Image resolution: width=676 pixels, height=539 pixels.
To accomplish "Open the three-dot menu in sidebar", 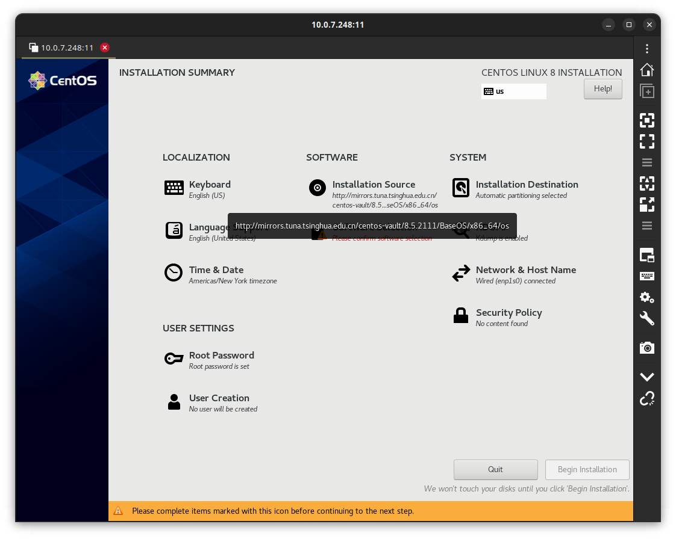I will [647, 49].
